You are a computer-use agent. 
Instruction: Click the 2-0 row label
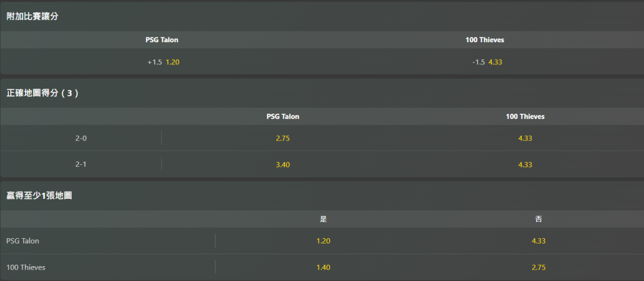click(81, 138)
